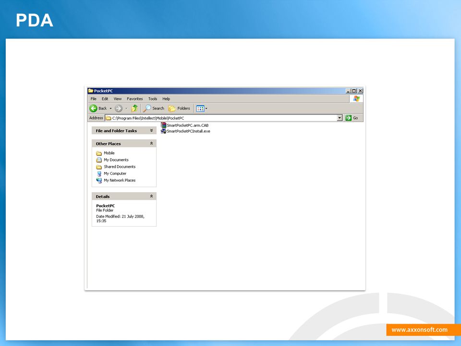Viewport: 461px width, 346px height.
Task: Open the My Computer link
Action: [115, 173]
